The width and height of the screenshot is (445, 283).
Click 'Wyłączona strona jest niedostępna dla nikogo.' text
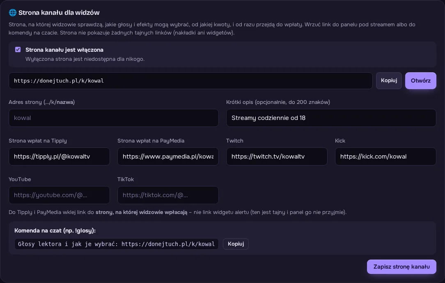pos(85,59)
